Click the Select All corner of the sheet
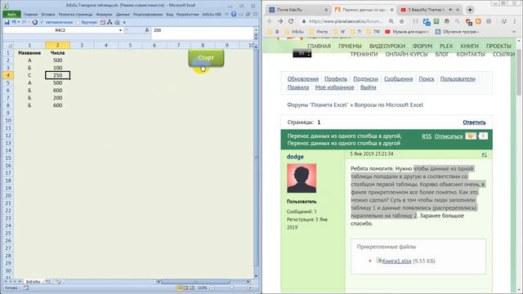This screenshot has width=523, height=294. click(x=8, y=45)
